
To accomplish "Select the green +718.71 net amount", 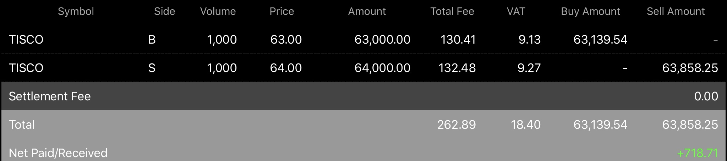I will pyautogui.click(x=698, y=153).
